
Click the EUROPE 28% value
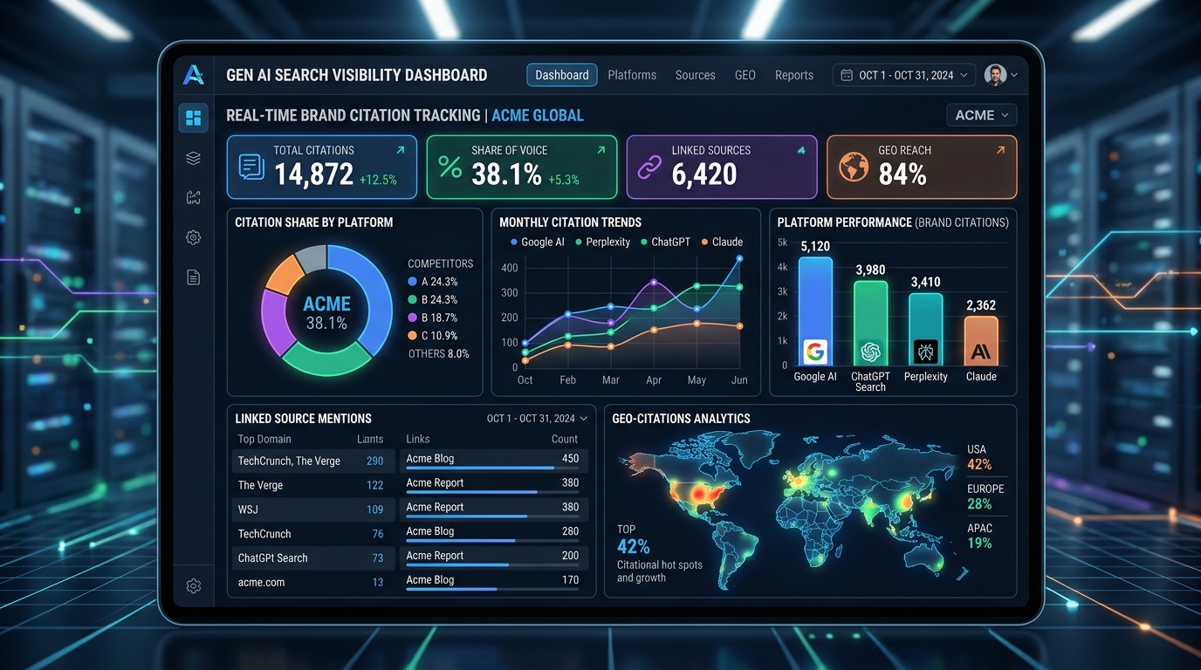979,504
